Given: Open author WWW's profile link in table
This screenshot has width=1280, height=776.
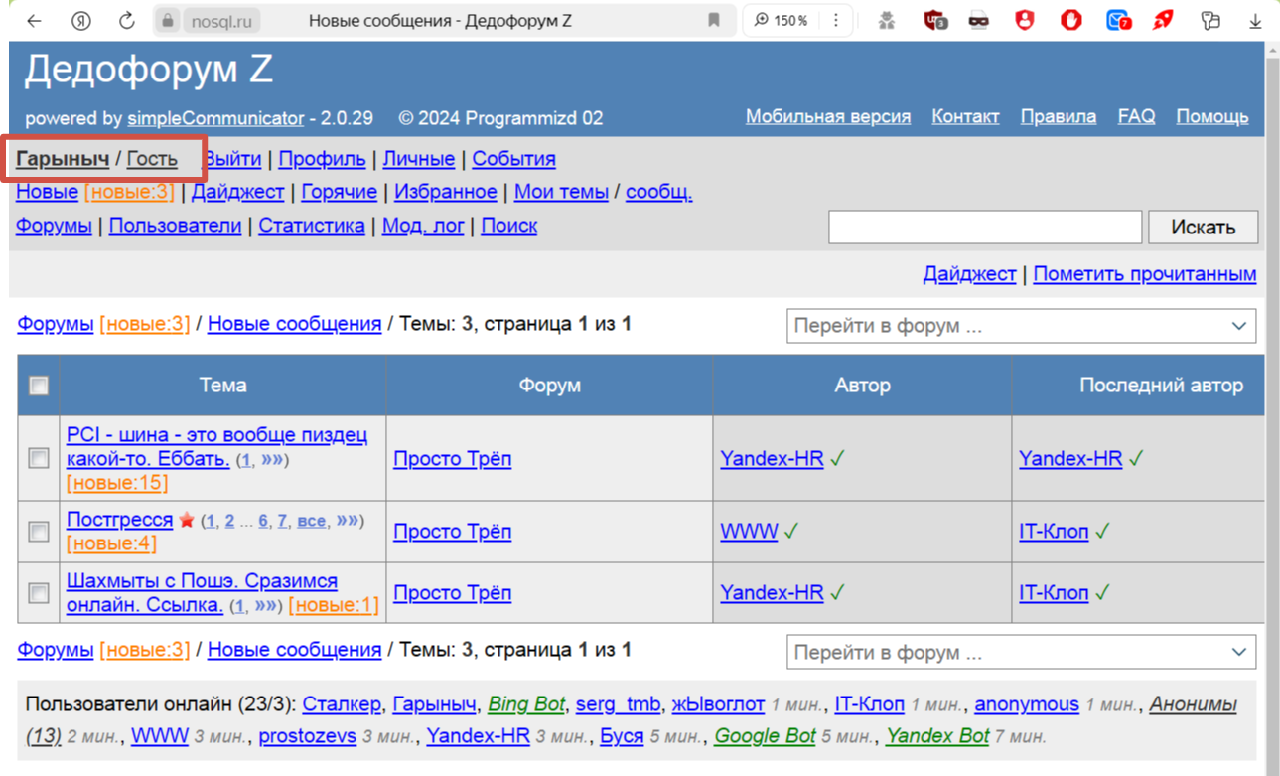Looking at the screenshot, I should pyautogui.click(x=749, y=532).
